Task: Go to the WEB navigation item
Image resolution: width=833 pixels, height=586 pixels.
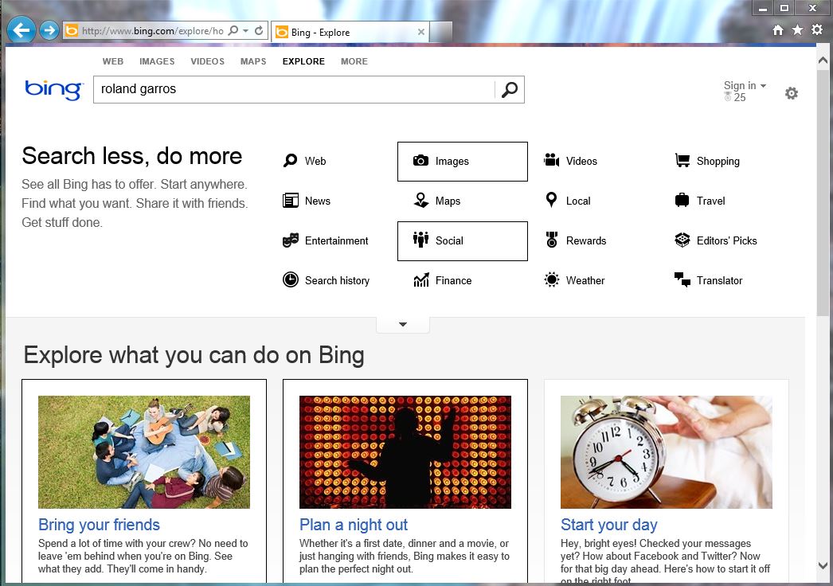Action: click(113, 61)
